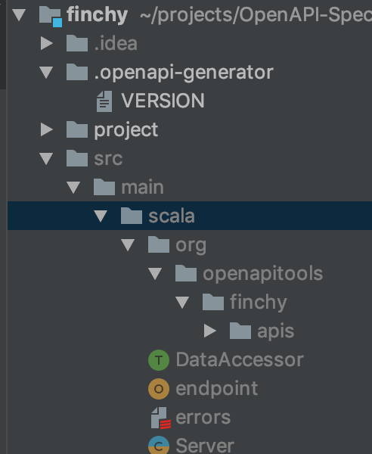Click the green trait icon beside DataAccessor
Screen dimensions: 372x454
pyautogui.click(x=159, y=360)
